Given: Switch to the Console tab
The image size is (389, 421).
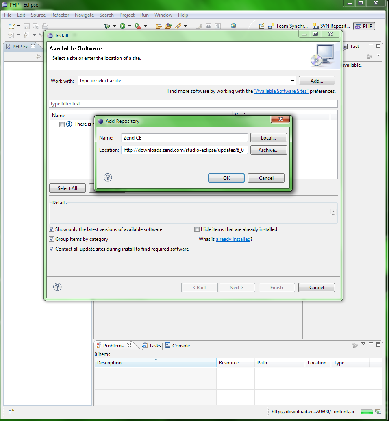Looking at the screenshot, I should click(178, 346).
